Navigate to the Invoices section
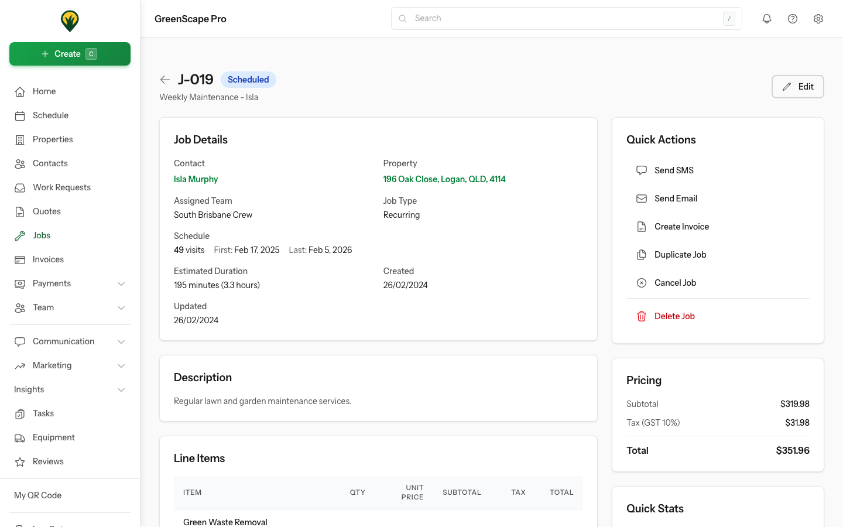Screen dimensions: 843x527 (x=47, y=259)
